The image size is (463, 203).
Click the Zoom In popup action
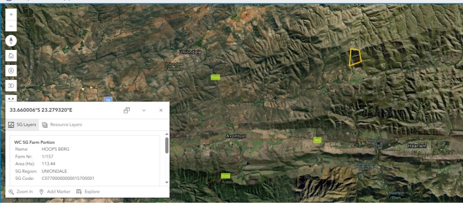[x=21, y=192]
